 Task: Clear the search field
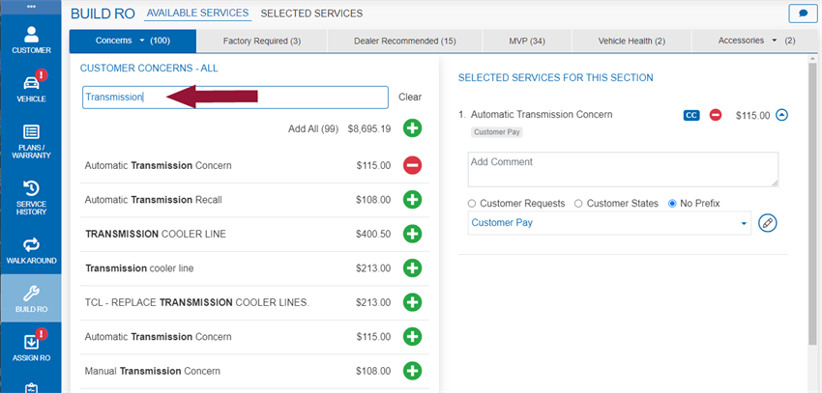coord(410,98)
